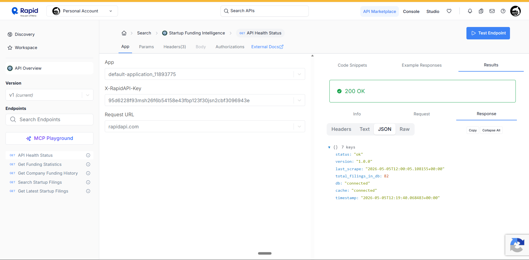The height and width of the screenshot is (260, 529).
Task: Click info icon for Get Company Funding History
Action: click(x=88, y=173)
